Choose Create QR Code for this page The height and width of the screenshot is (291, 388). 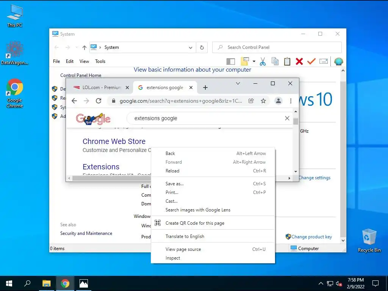coord(213,223)
